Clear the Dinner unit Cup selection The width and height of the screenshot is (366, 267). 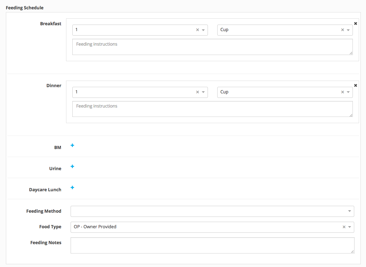point(342,92)
